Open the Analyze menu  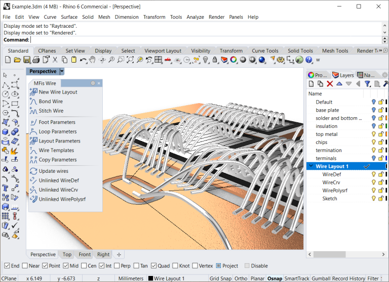195,17
